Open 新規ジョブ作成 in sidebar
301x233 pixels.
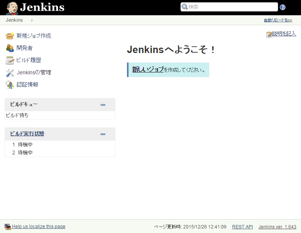pos(34,36)
